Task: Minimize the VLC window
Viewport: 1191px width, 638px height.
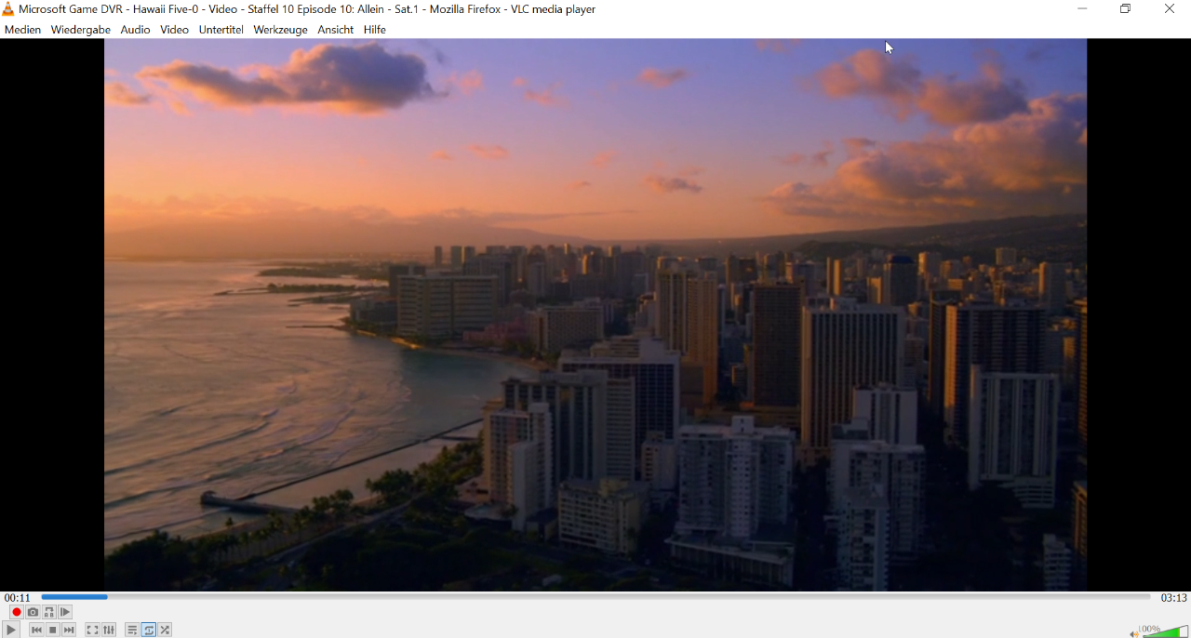Action: click(x=1082, y=9)
